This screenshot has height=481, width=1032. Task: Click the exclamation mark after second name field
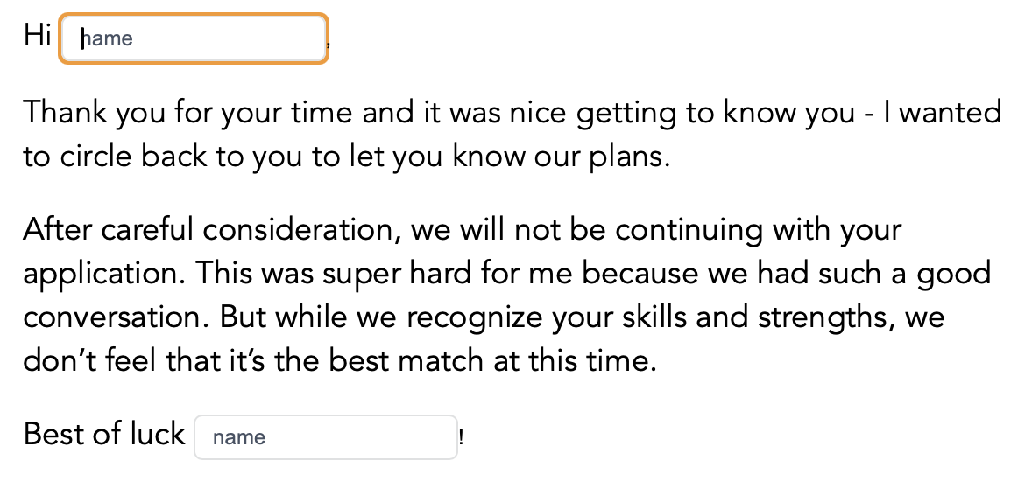[x=461, y=437]
